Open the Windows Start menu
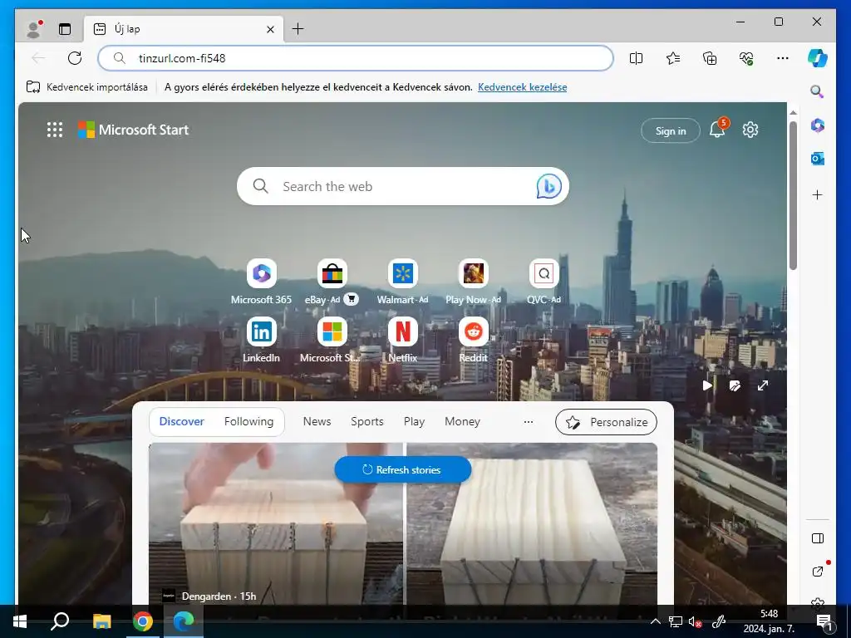Screen dimensions: 851x638 tap(20, 621)
